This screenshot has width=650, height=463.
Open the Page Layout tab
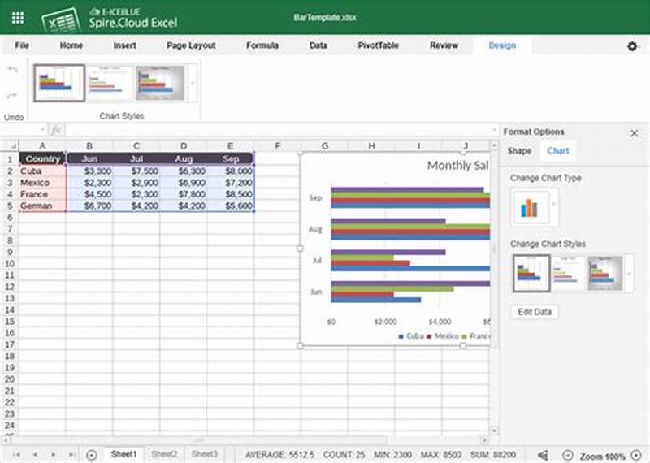(191, 45)
